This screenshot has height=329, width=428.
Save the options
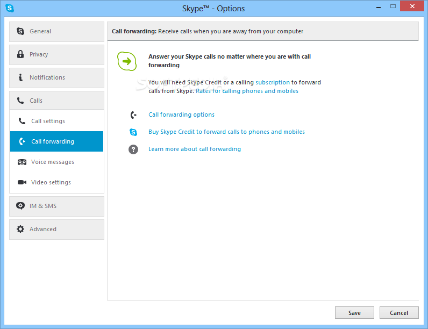pos(354,313)
